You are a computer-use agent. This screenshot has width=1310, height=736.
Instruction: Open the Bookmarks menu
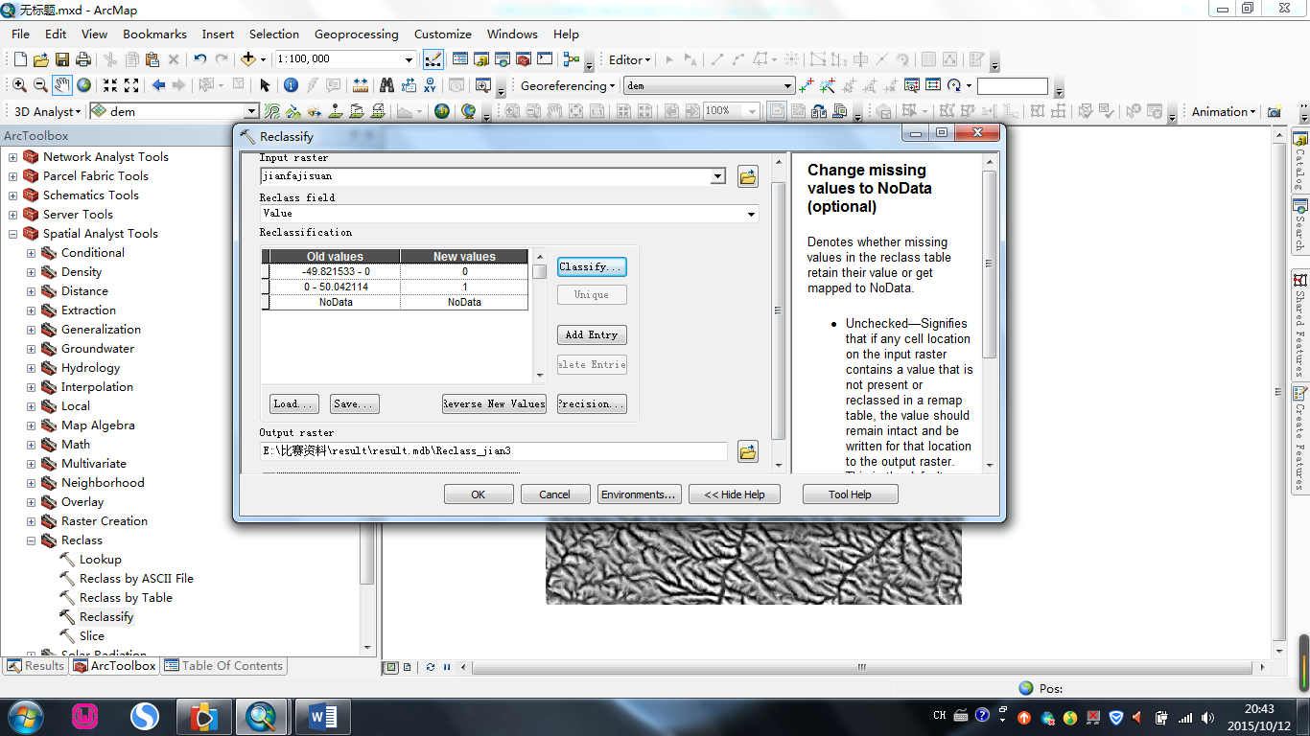(154, 34)
